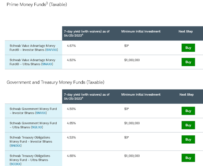Select the 4.68% yield value
203x166 pixels.
pos(71,156)
